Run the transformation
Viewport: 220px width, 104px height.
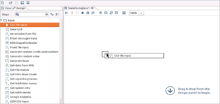(x=67, y=13)
